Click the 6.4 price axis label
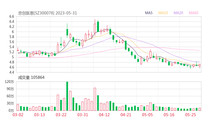The width and height of the screenshot is (204, 121). click(x=12, y=21)
